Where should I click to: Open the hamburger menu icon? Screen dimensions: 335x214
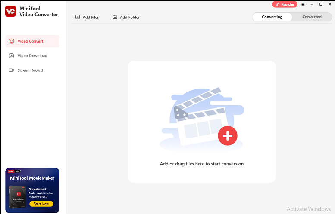303,4
